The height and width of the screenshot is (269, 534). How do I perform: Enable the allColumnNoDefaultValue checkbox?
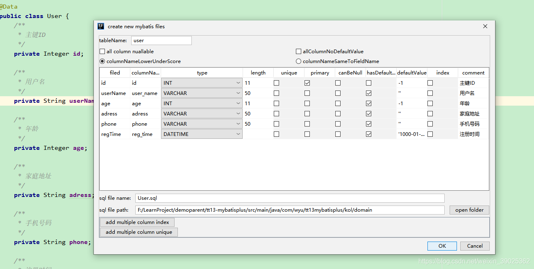(x=299, y=52)
